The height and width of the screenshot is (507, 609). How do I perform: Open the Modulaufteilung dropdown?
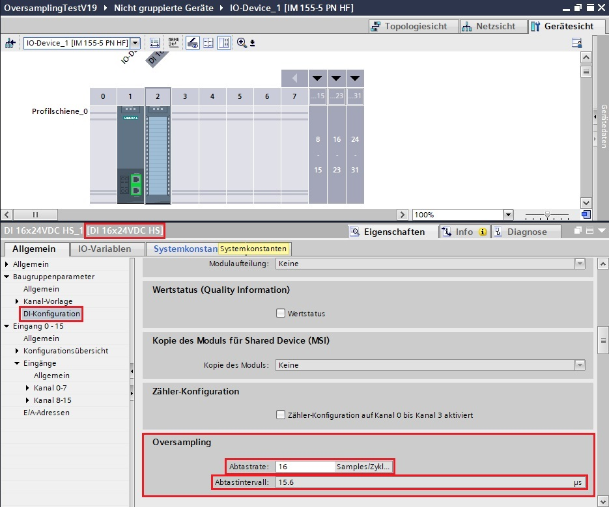click(x=580, y=264)
